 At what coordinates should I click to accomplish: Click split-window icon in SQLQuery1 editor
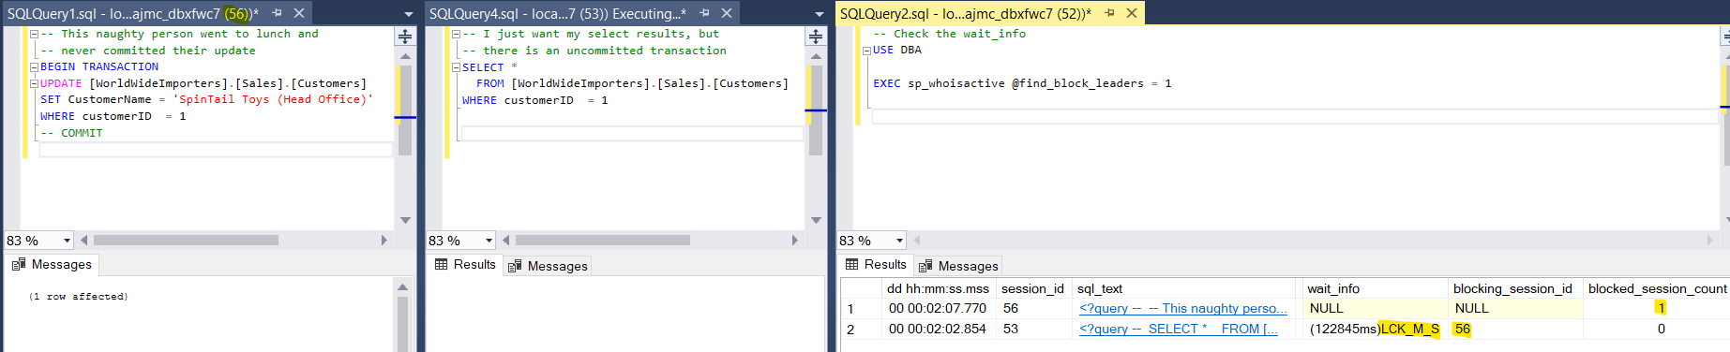405,37
